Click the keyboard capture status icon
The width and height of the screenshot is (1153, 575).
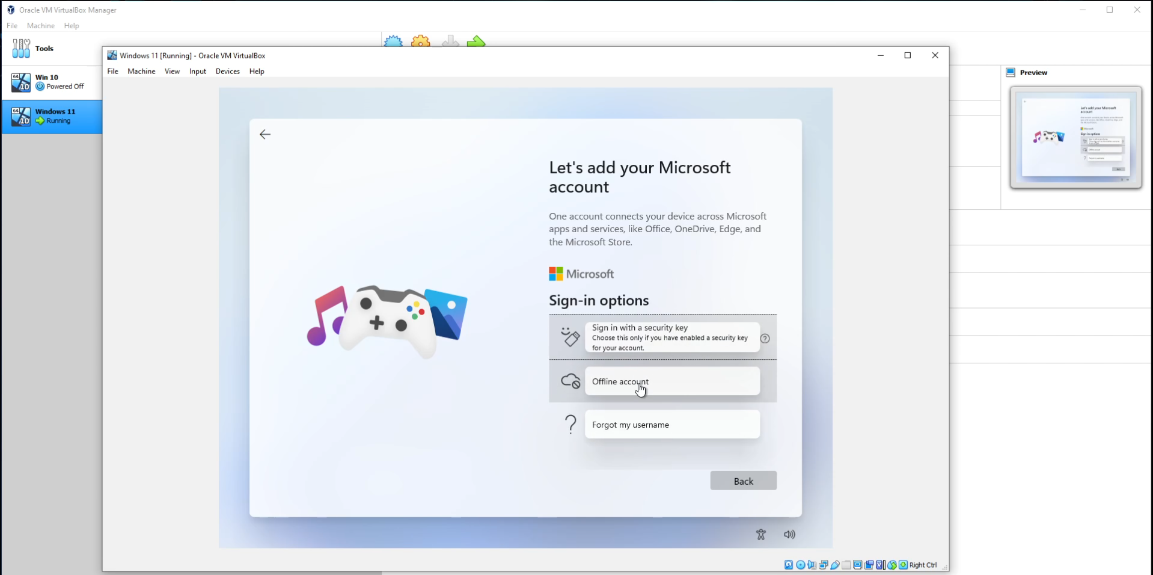click(903, 565)
